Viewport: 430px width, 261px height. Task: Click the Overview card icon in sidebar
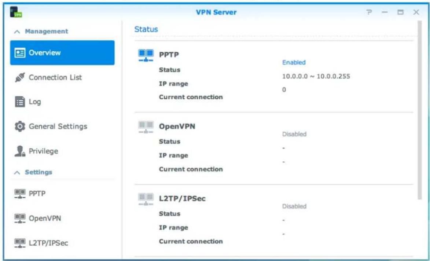[x=20, y=53]
